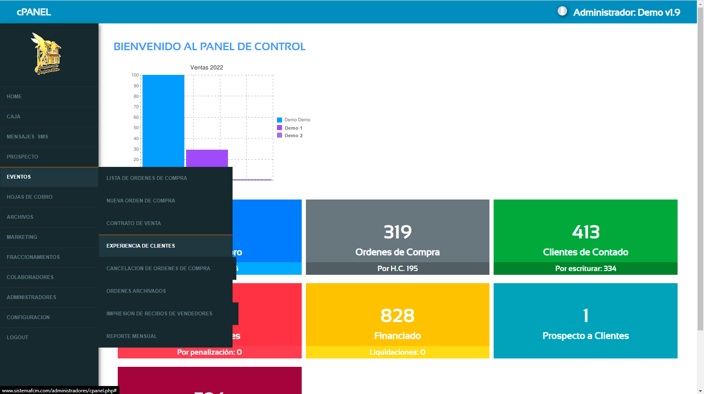Open the Prospecto a Clientes tile

click(x=585, y=320)
